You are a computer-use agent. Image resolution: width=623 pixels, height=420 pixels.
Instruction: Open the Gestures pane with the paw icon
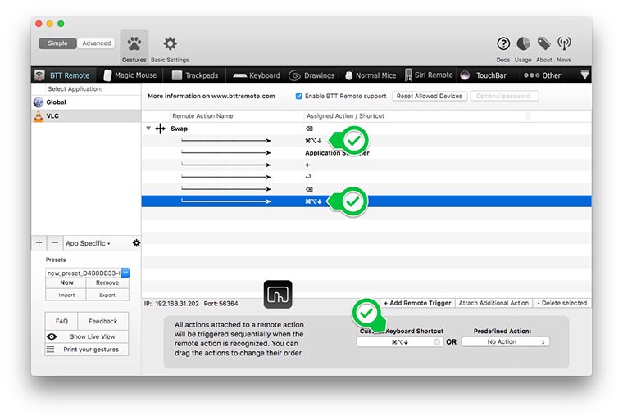[134, 47]
